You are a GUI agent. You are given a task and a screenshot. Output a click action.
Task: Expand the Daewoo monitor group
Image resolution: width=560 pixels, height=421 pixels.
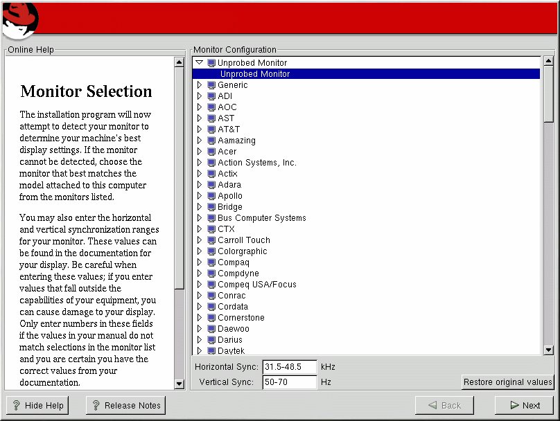(x=200, y=328)
